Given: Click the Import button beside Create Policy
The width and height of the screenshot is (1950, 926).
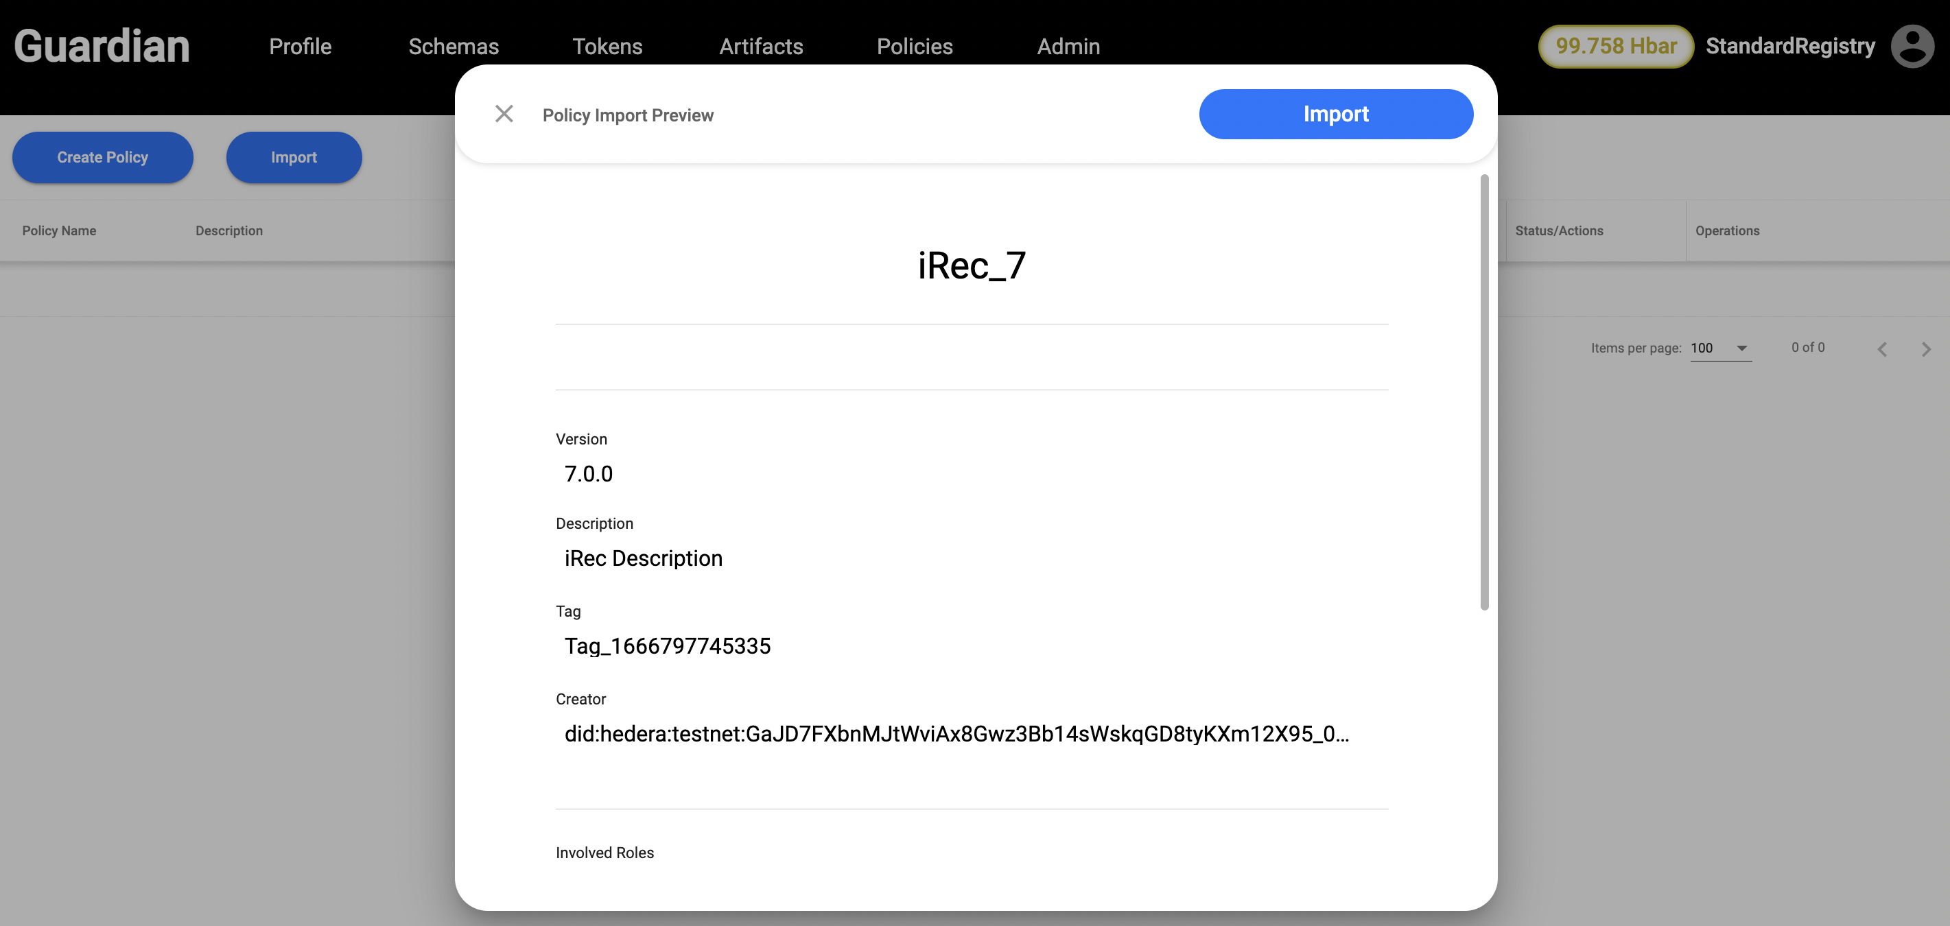Looking at the screenshot, I should click(x=294, y=157).
